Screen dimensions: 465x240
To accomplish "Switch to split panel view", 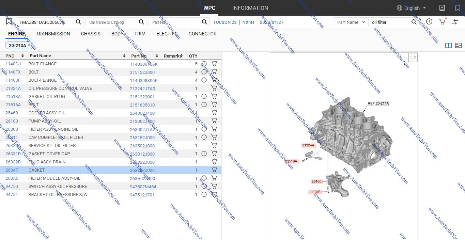I will pos(448,46).
